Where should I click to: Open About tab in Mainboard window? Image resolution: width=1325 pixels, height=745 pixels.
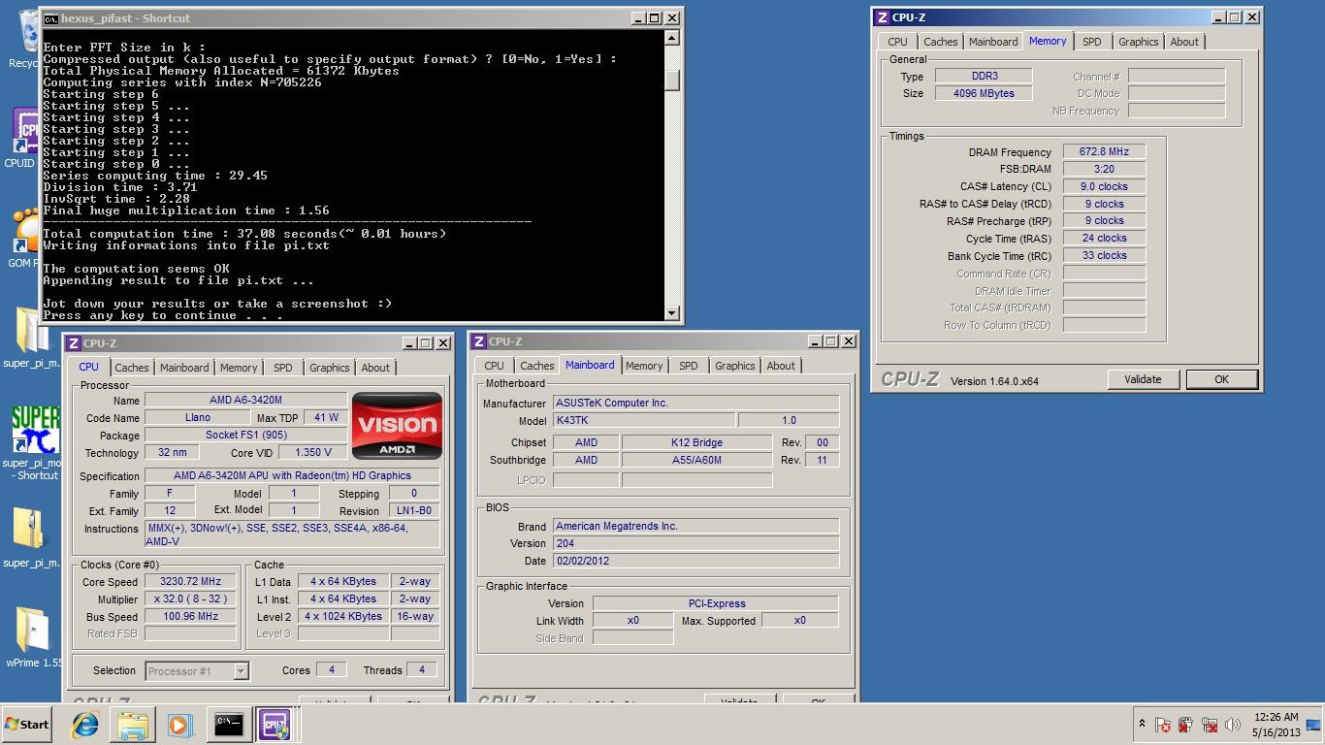tap(781, 366)
